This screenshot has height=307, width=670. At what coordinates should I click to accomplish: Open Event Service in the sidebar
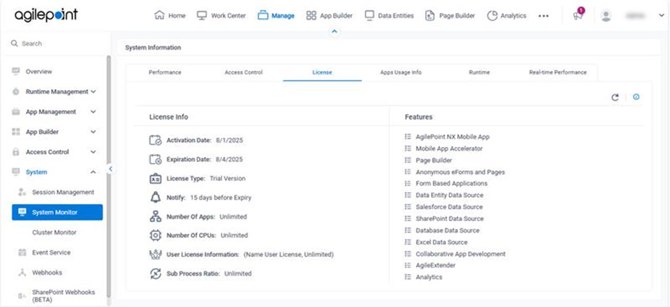(51, 253)
